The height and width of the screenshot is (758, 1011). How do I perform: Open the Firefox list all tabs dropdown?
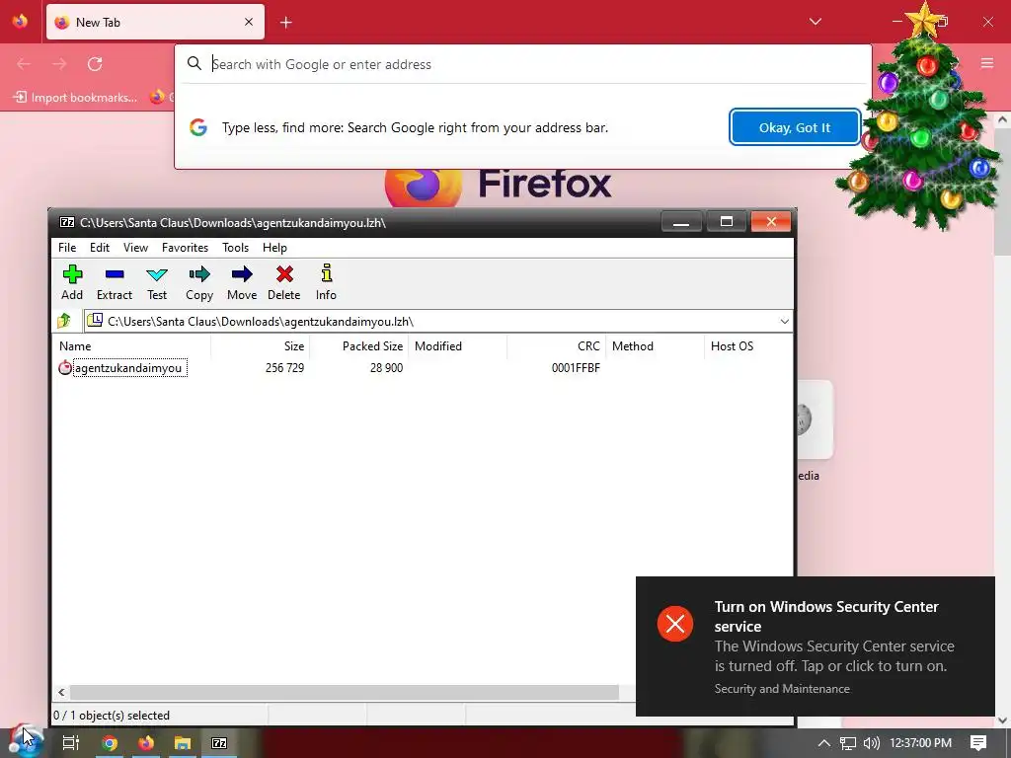click(815, 22)
